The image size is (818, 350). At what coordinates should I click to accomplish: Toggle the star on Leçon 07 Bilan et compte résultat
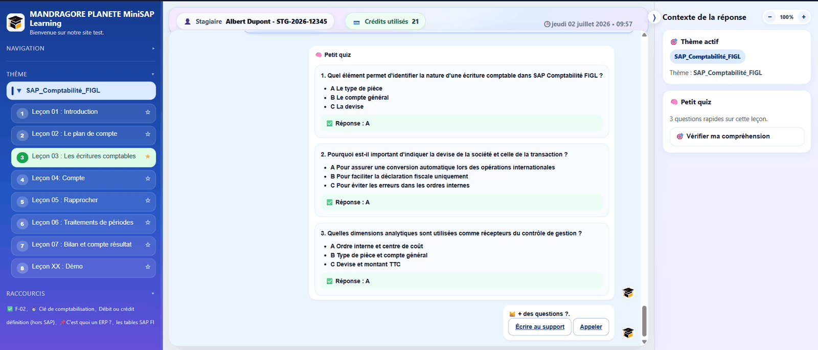coord(148,245)
